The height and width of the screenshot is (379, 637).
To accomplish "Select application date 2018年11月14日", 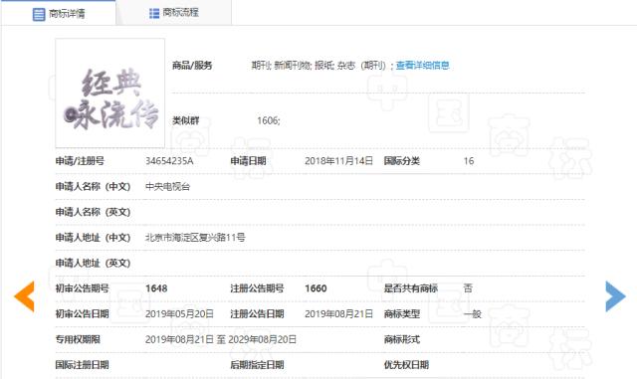I will pyautogui.click(x=338, y=161).
